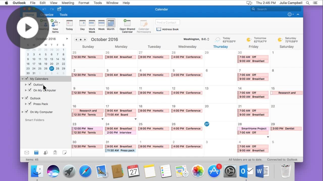This screenshot has width=323, height=181.
Task: Show more events on October 16
Action: (x=102, y=119)
